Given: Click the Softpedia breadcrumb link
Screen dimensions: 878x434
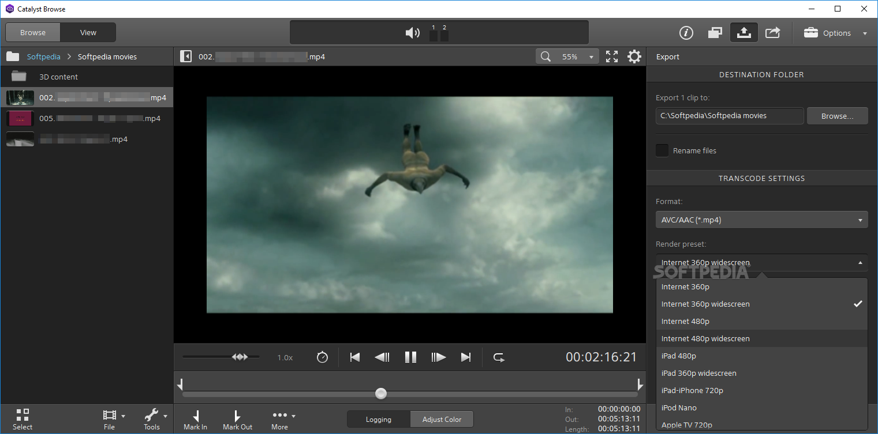Looking at the screenshot, I should [44, 56].
